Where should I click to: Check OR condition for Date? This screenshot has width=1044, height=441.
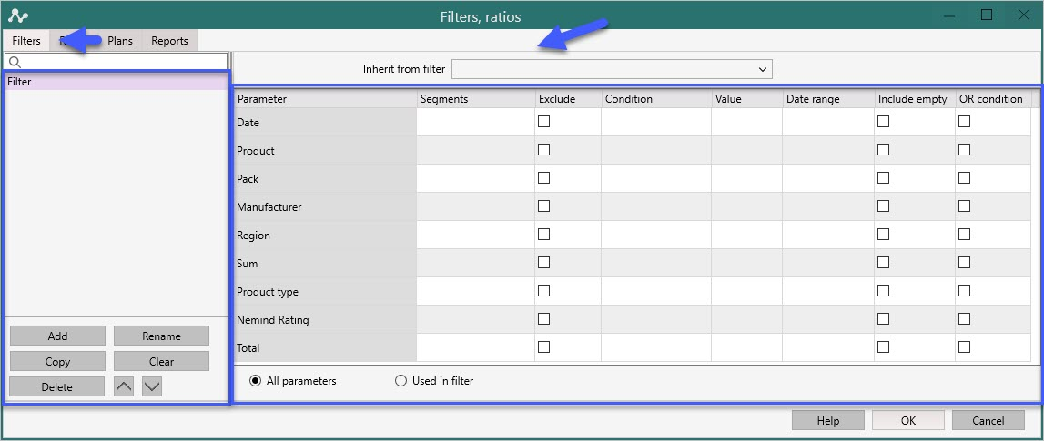[964, 122]
